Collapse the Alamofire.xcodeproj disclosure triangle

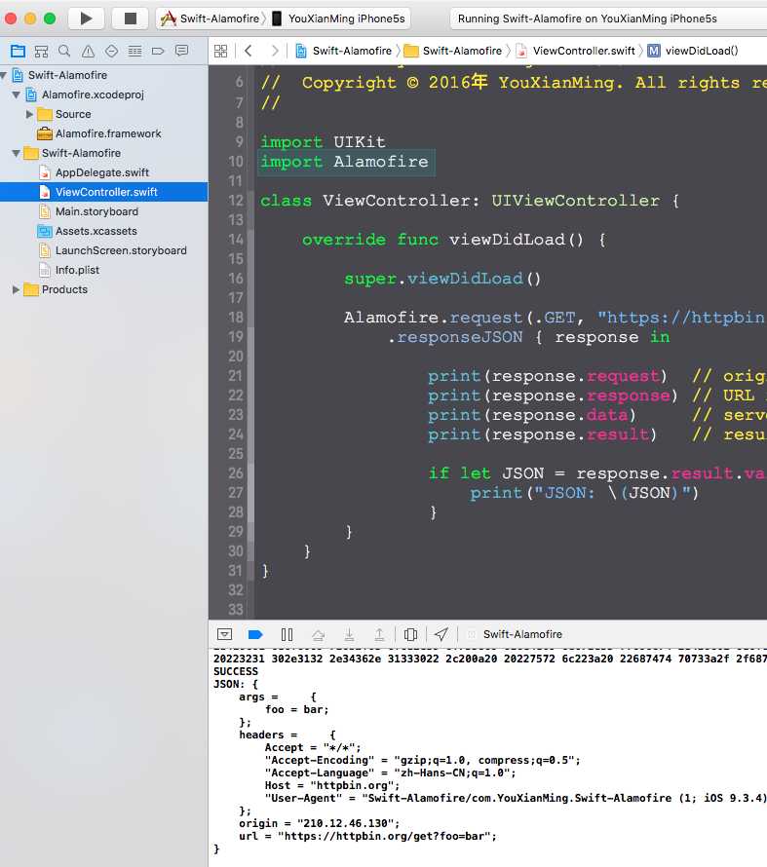point(17,95)
